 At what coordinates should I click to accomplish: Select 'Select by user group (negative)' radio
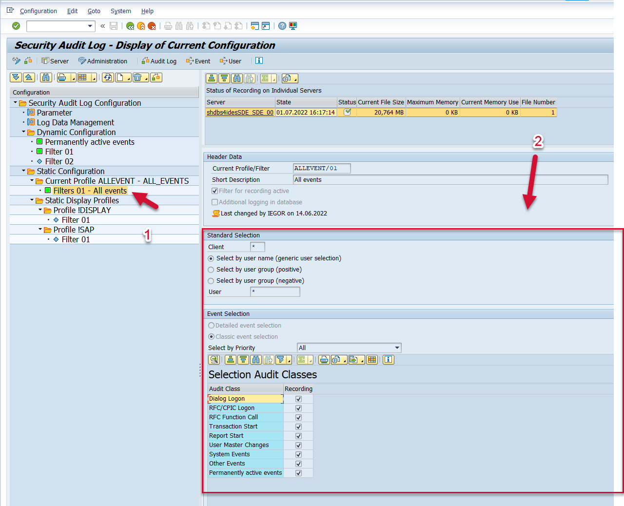211,281
